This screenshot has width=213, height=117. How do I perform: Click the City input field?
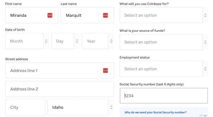coord(25,107)
